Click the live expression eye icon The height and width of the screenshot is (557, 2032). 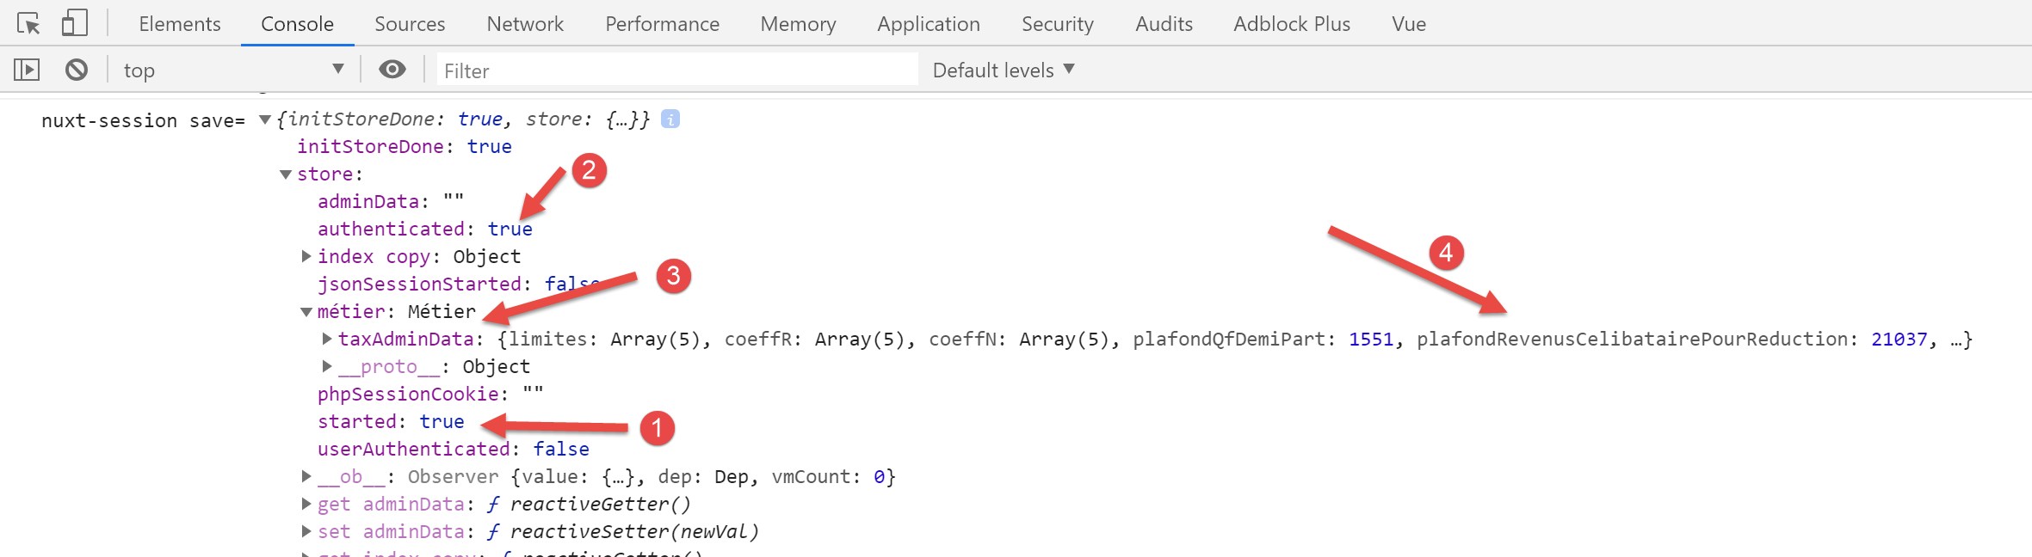click(392, 70)
